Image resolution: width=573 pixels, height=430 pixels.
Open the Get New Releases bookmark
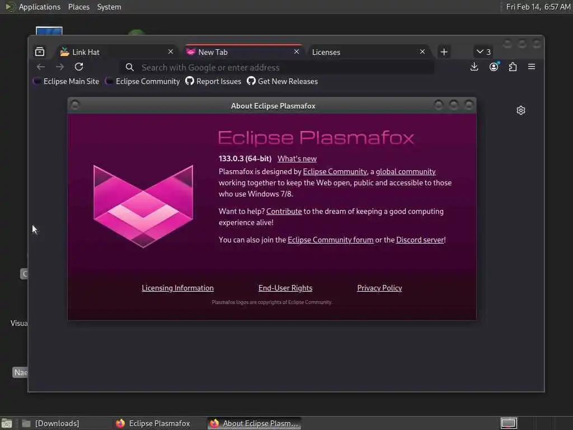(283, 81)
